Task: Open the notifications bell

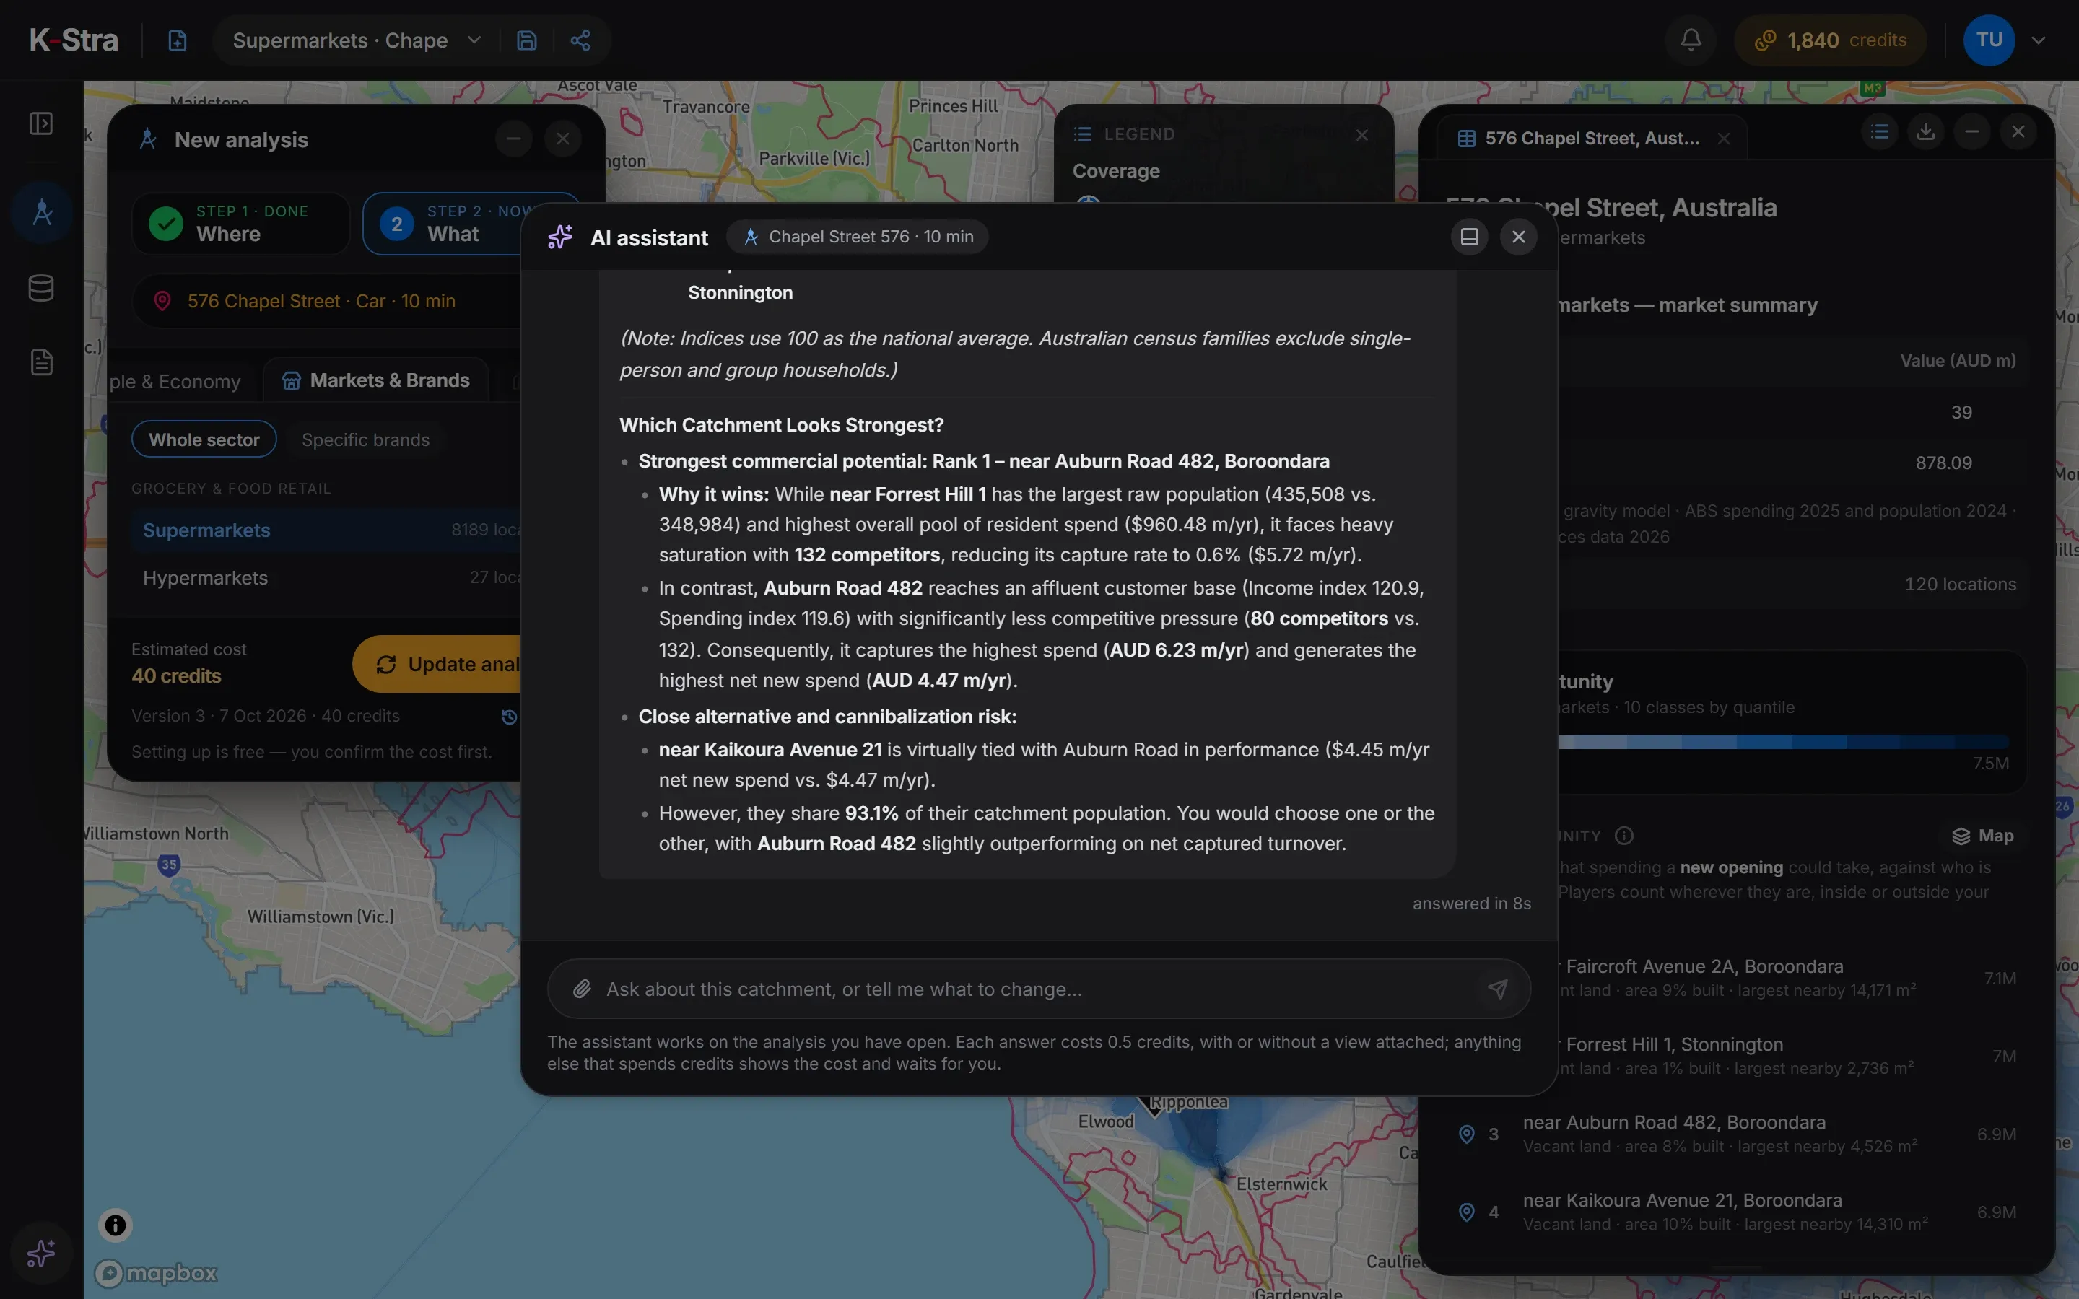Action: click(x=1691, y=40)
